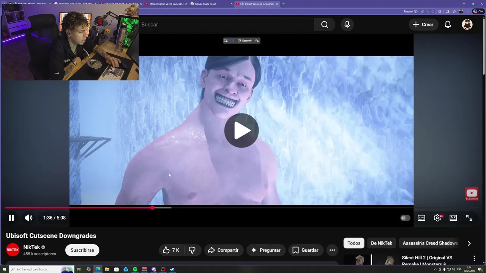Open the Crear menu
This screenshot has width=486, height=273.
(x=423, y=24)
